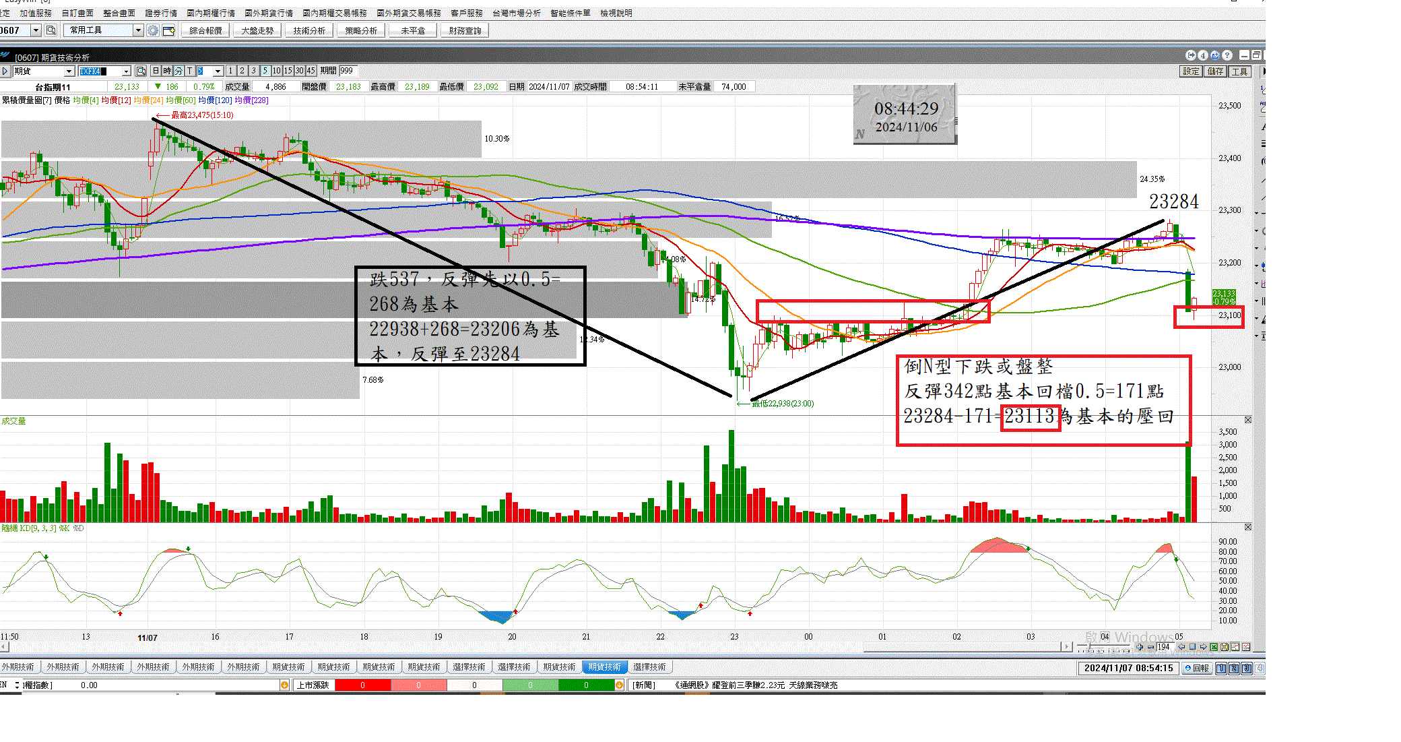Choose the 1 minute interval button

point(230,71)
